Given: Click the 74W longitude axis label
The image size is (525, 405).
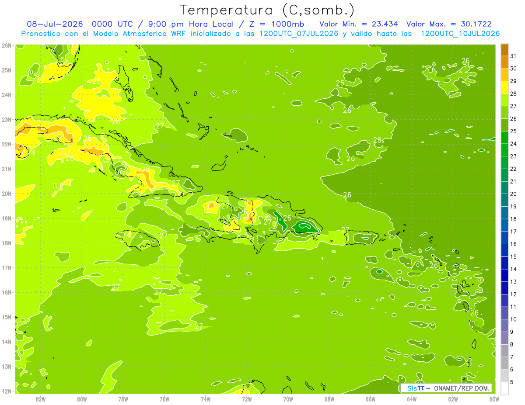Looking at the screenshot, I should click(206, 399).
